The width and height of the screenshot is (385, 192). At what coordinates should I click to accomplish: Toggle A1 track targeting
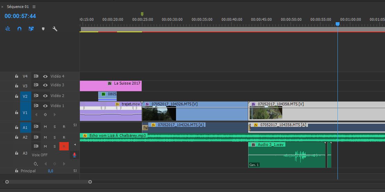(x=25, y=128)
